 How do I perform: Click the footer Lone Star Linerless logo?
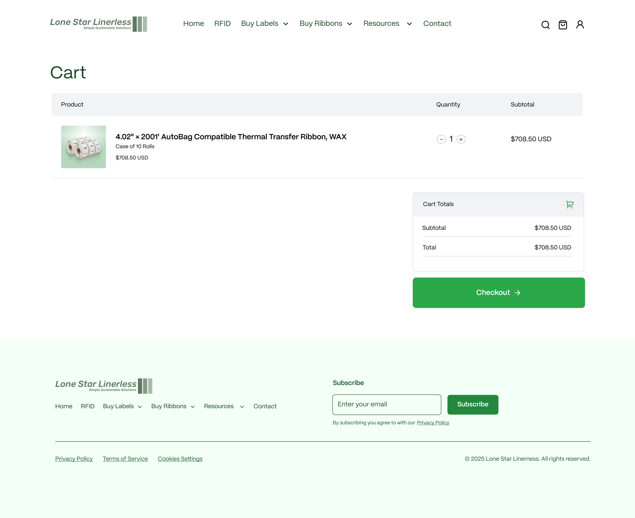coord(104,386)
